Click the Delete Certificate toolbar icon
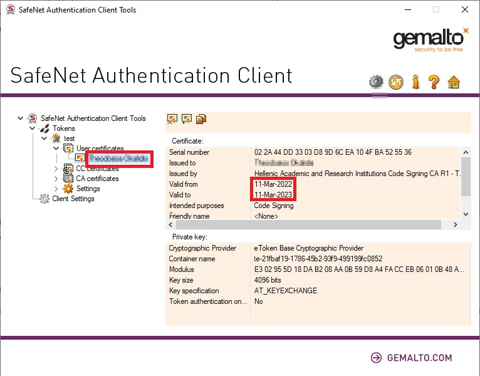This screenshot has height=376, width=480. (172, 119)
